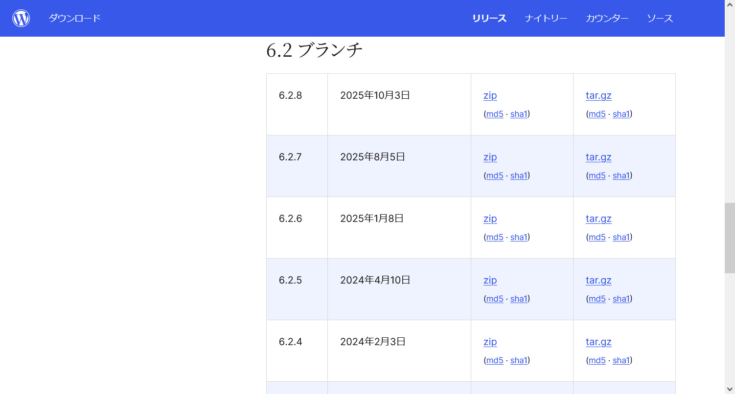Select the リリース menu item
The image size is (735, 394).
click(489, 19)
